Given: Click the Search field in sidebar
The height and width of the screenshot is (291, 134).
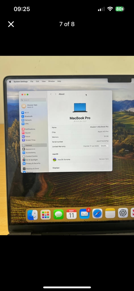Looking at the screenshot, I should tap(33, 100).
